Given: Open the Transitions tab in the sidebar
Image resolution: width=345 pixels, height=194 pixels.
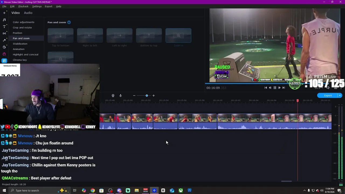Looking at the screenshot, I should [4, 33].
